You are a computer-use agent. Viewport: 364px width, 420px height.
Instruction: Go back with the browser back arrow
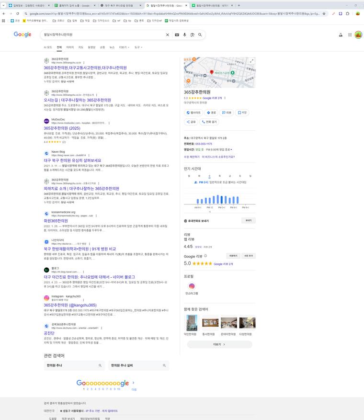[4, 14]
